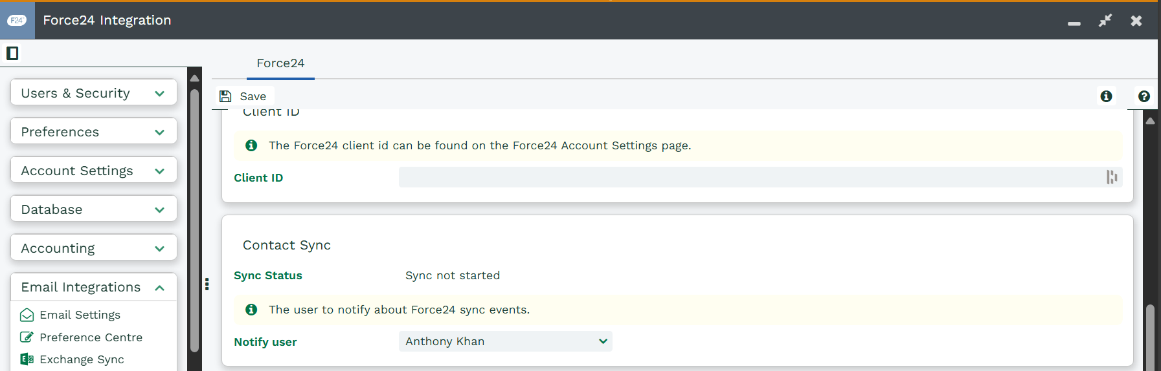Click info icon beside sync events hint
The width and height of the screenshot is (1161, 371).
point(251,310)
